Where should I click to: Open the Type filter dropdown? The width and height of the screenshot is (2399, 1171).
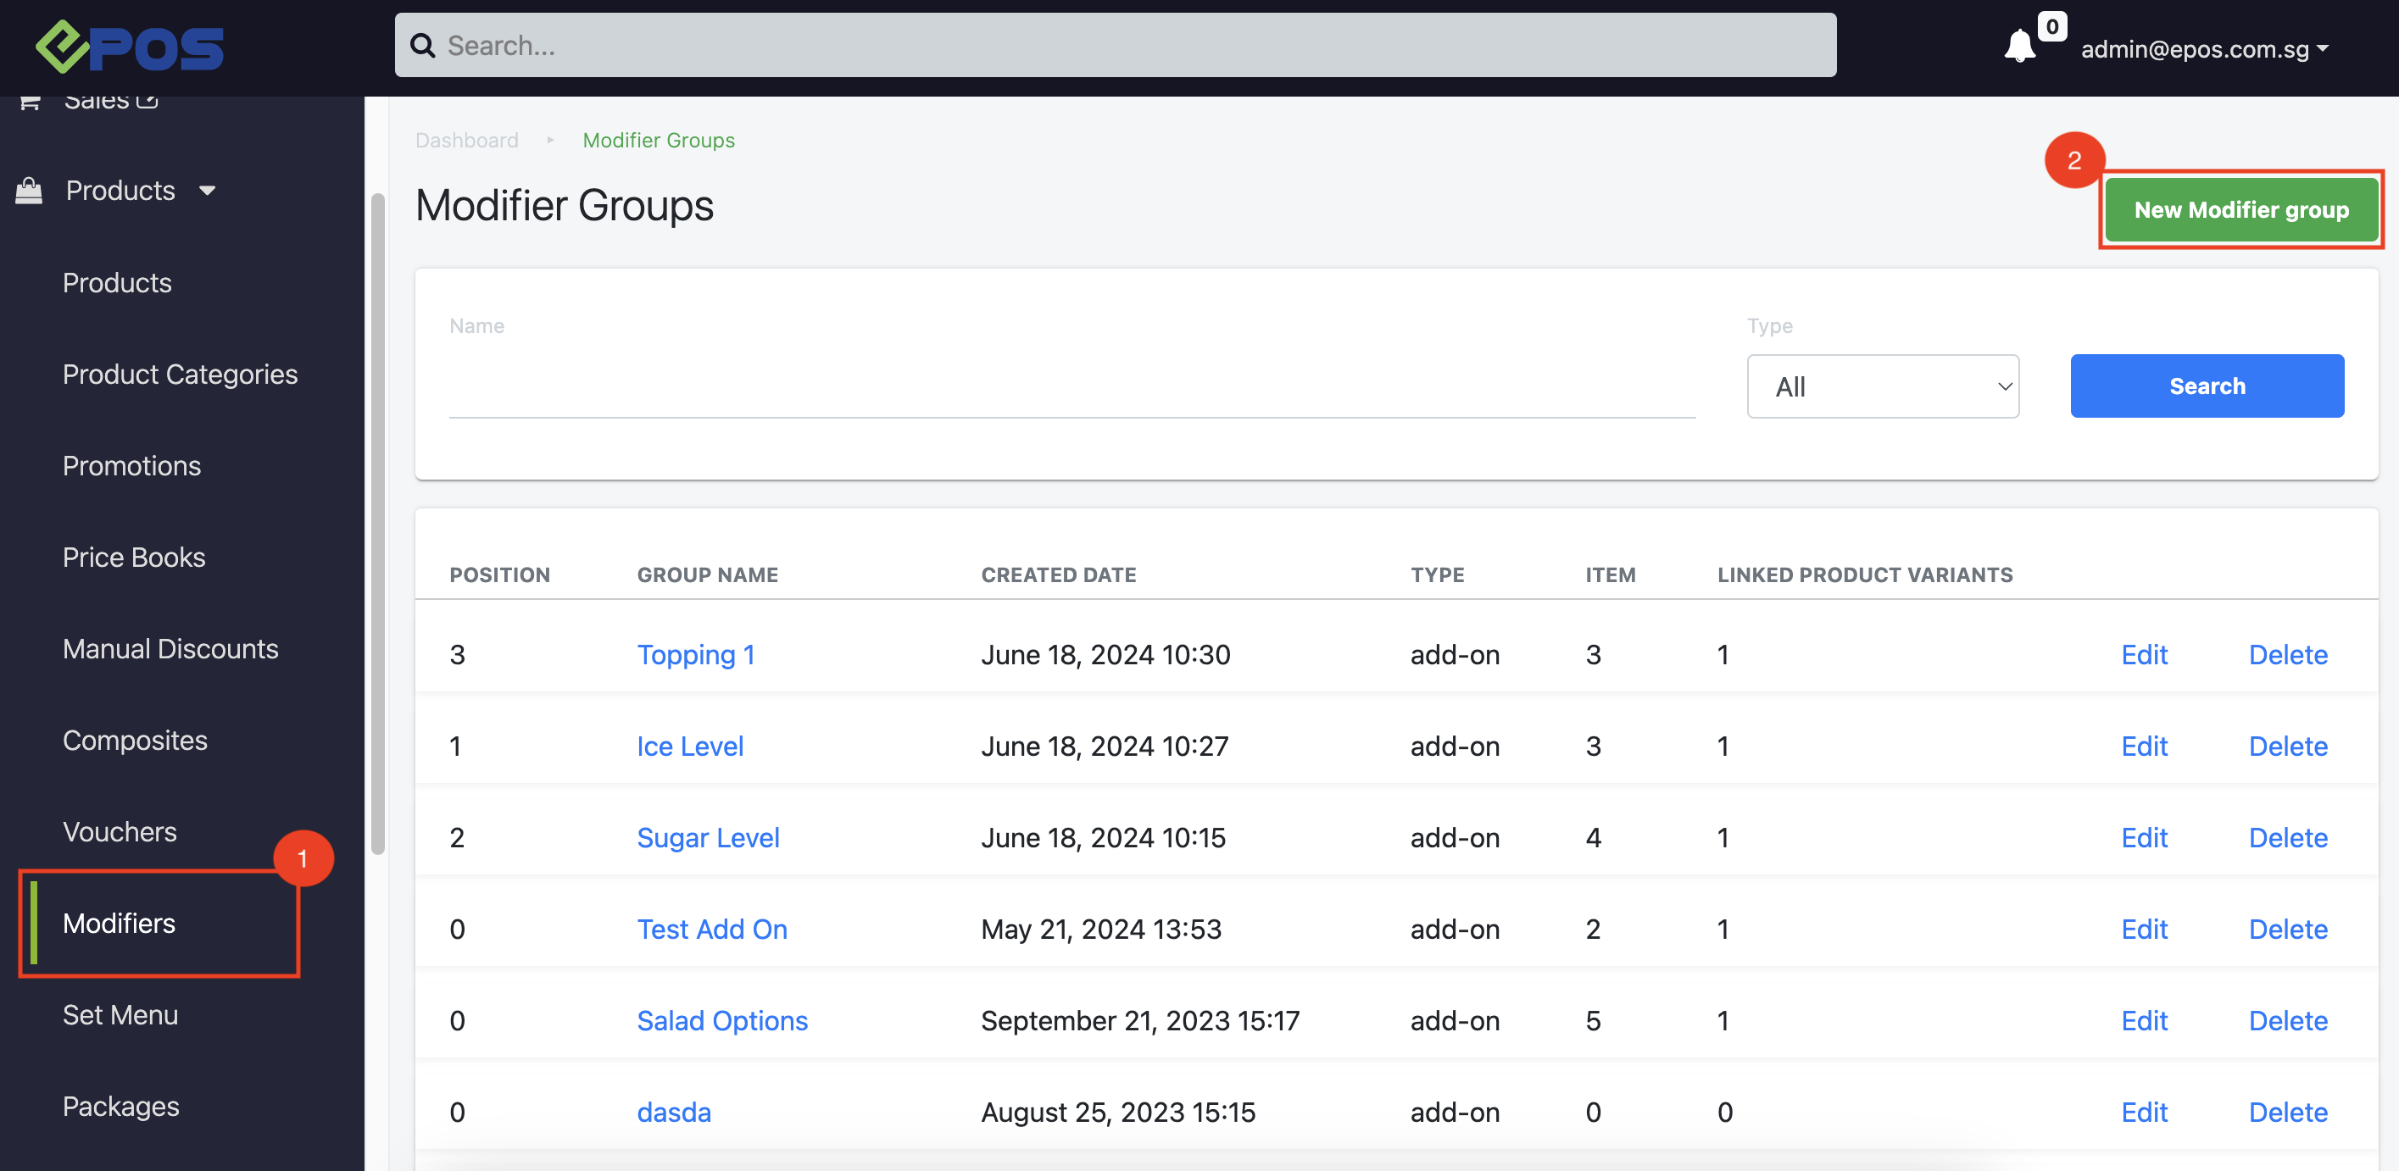pos(1882,386)
